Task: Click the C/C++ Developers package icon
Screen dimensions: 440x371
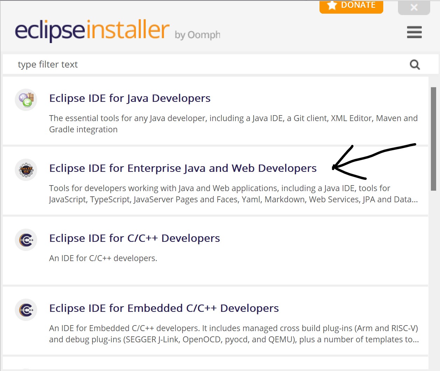Action: (26, 240)
